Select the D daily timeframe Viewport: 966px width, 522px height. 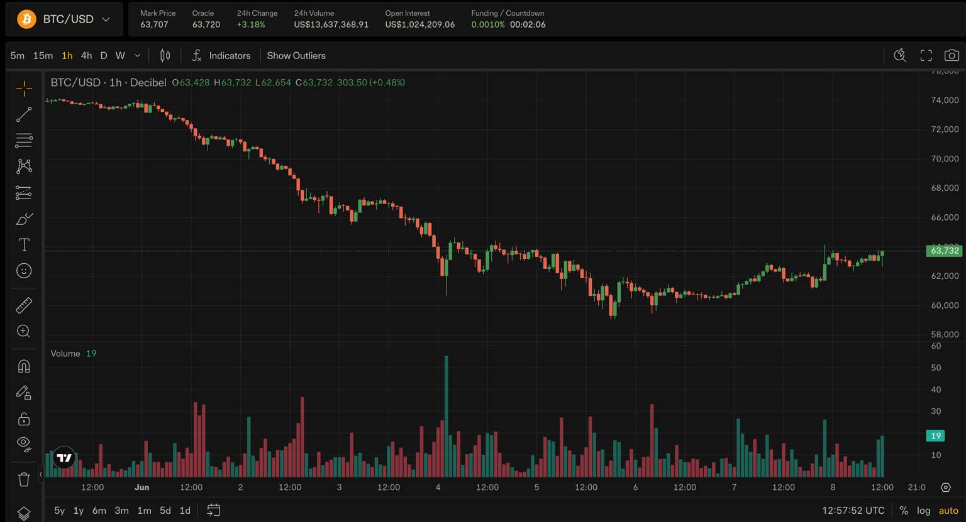point(104,55)
